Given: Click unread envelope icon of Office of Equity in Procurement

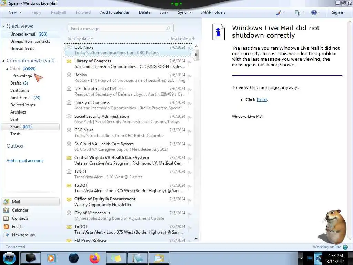Looking at the screenshot, I should 69,199.
